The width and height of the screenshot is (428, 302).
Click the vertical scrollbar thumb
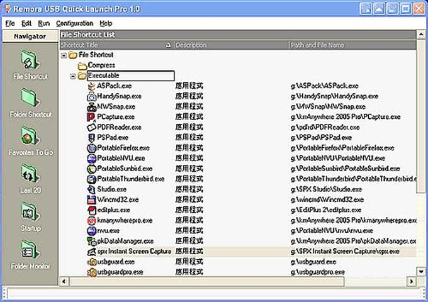pos(421,116)
